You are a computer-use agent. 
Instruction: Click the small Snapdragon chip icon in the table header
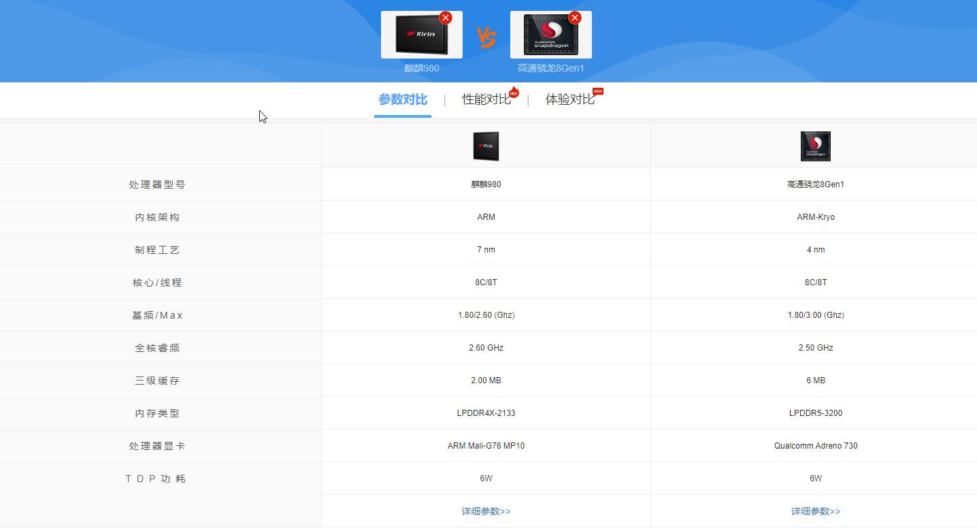tap(816, 146)
